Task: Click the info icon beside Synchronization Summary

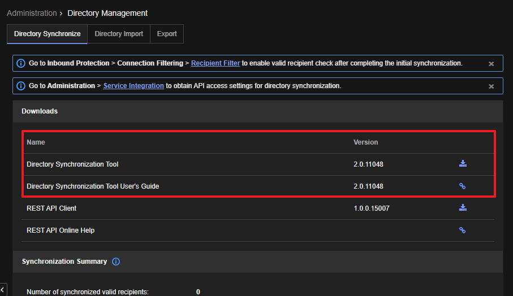Action: click(x=116, y=262)
